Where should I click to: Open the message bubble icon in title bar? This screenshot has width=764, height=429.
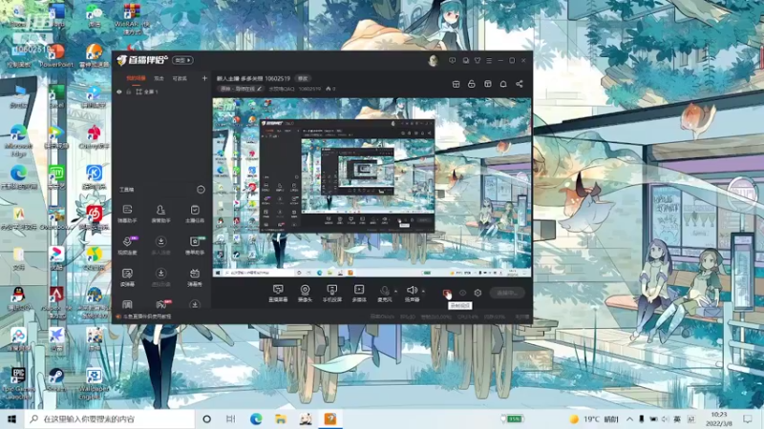pos(452,60)
